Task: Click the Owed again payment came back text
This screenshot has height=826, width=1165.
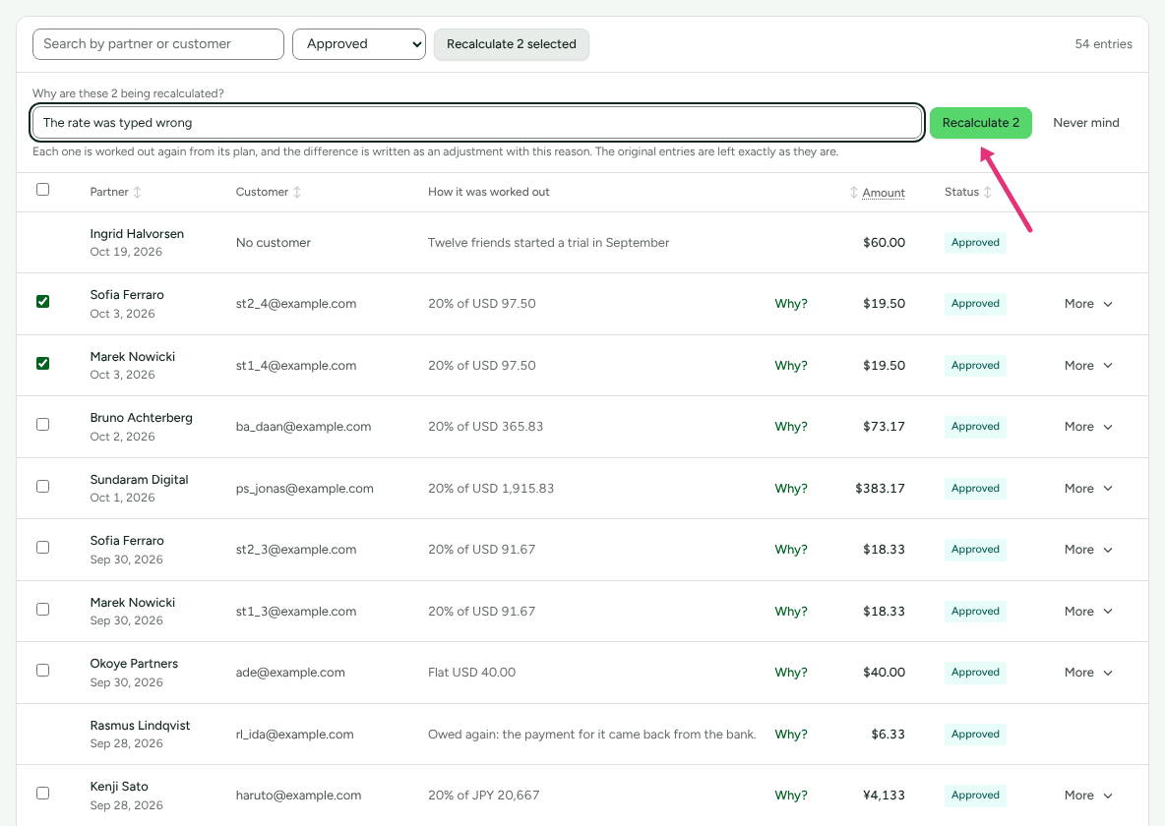Action: pos(592,734)
